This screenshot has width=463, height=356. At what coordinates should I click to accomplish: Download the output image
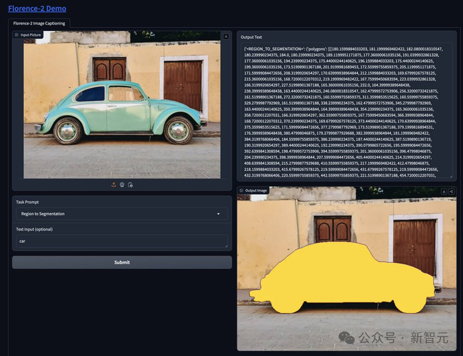(444, 191)
